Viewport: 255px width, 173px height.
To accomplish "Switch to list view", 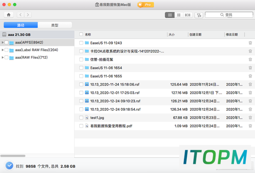I will [170, 15].
